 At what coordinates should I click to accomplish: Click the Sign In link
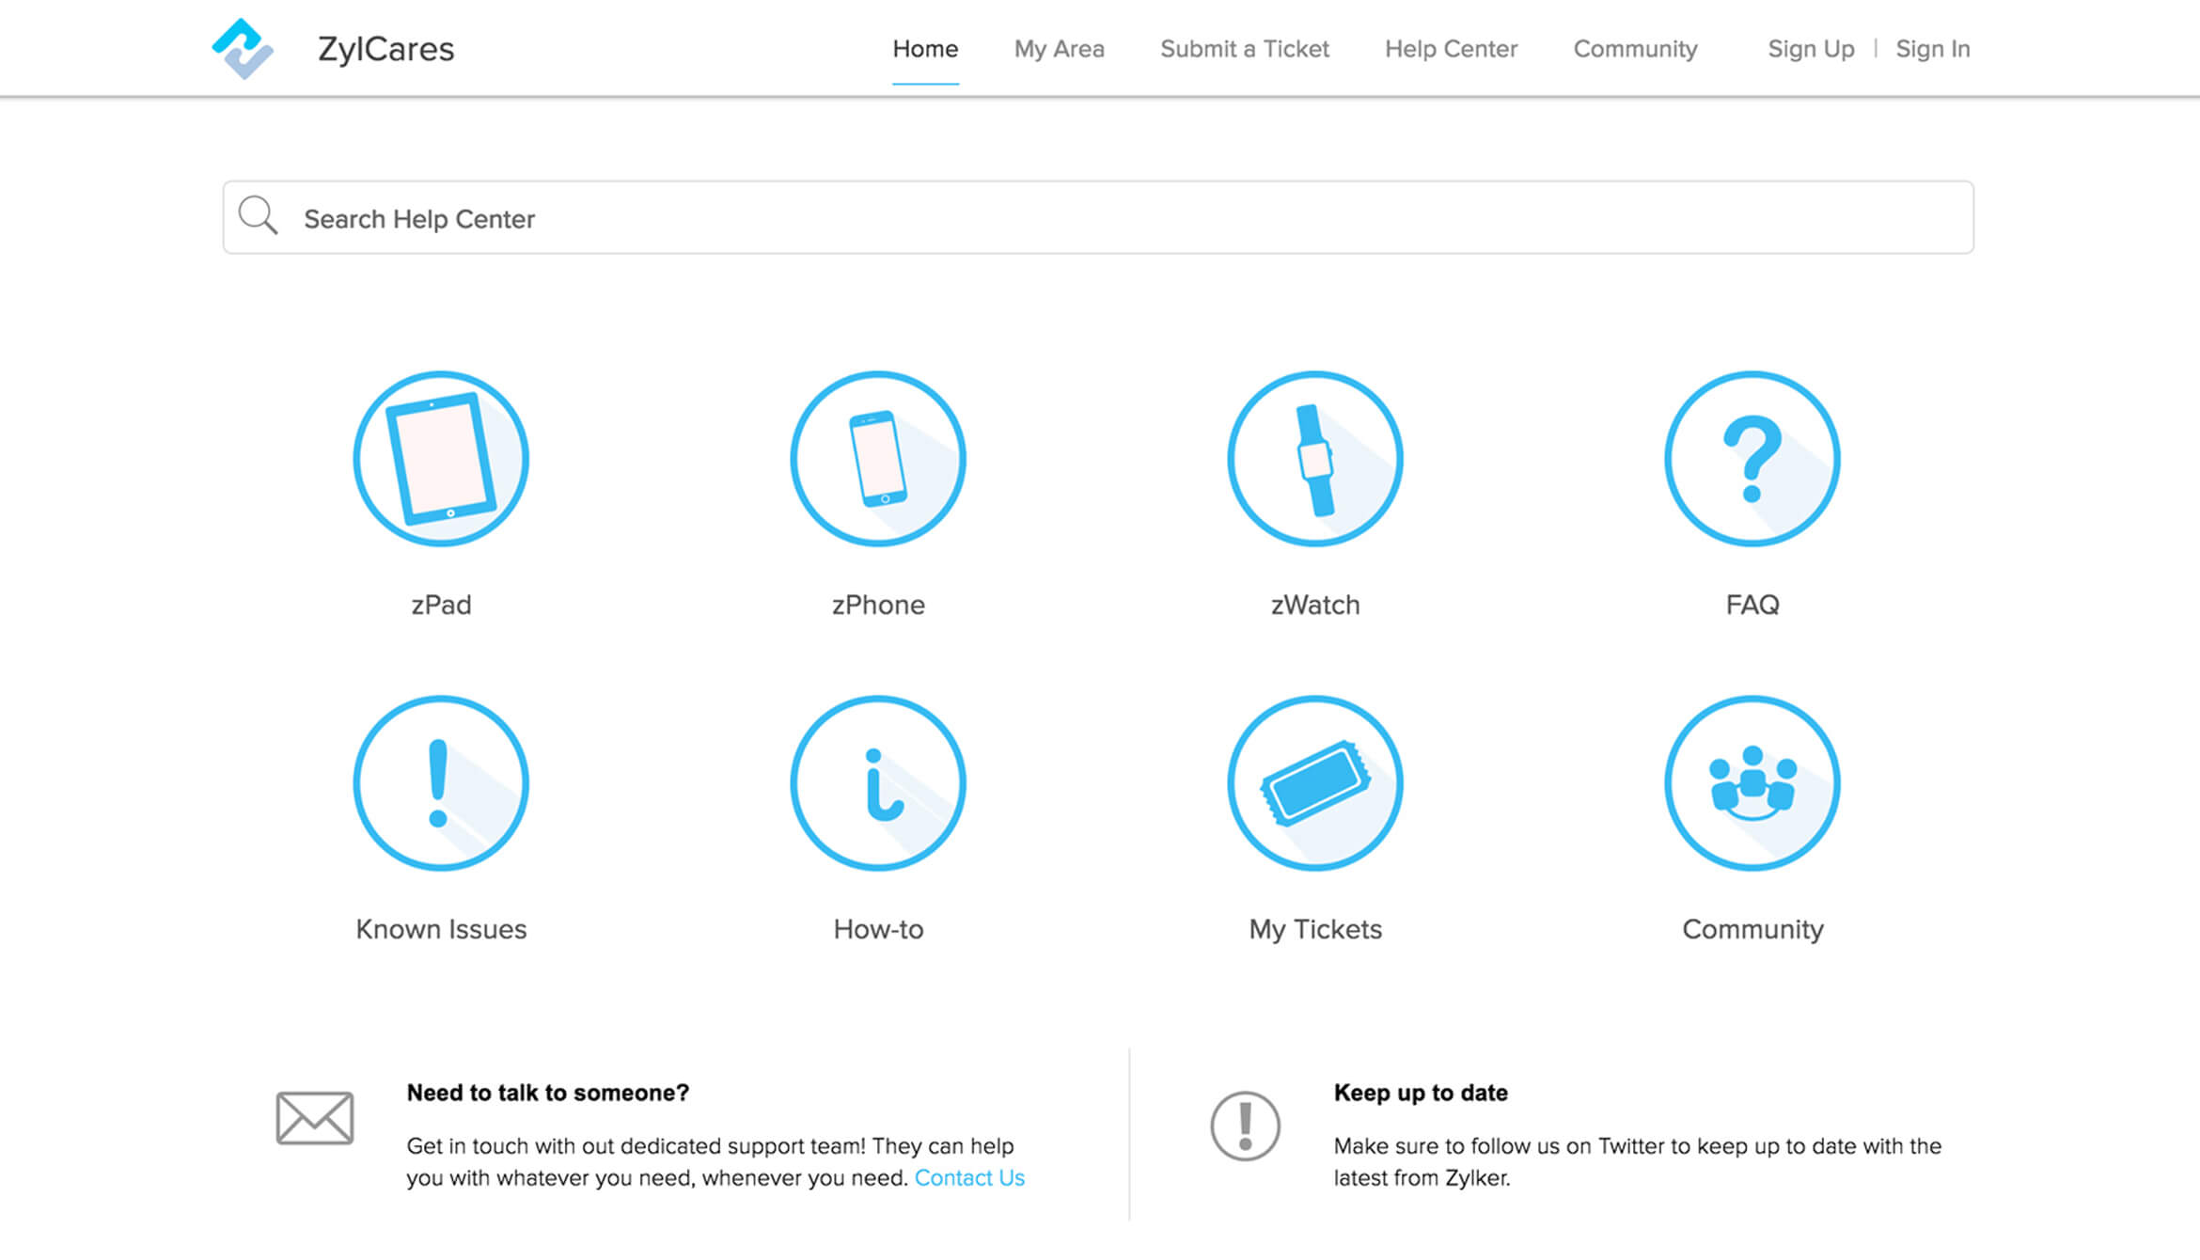click(x=1932, y=49)
